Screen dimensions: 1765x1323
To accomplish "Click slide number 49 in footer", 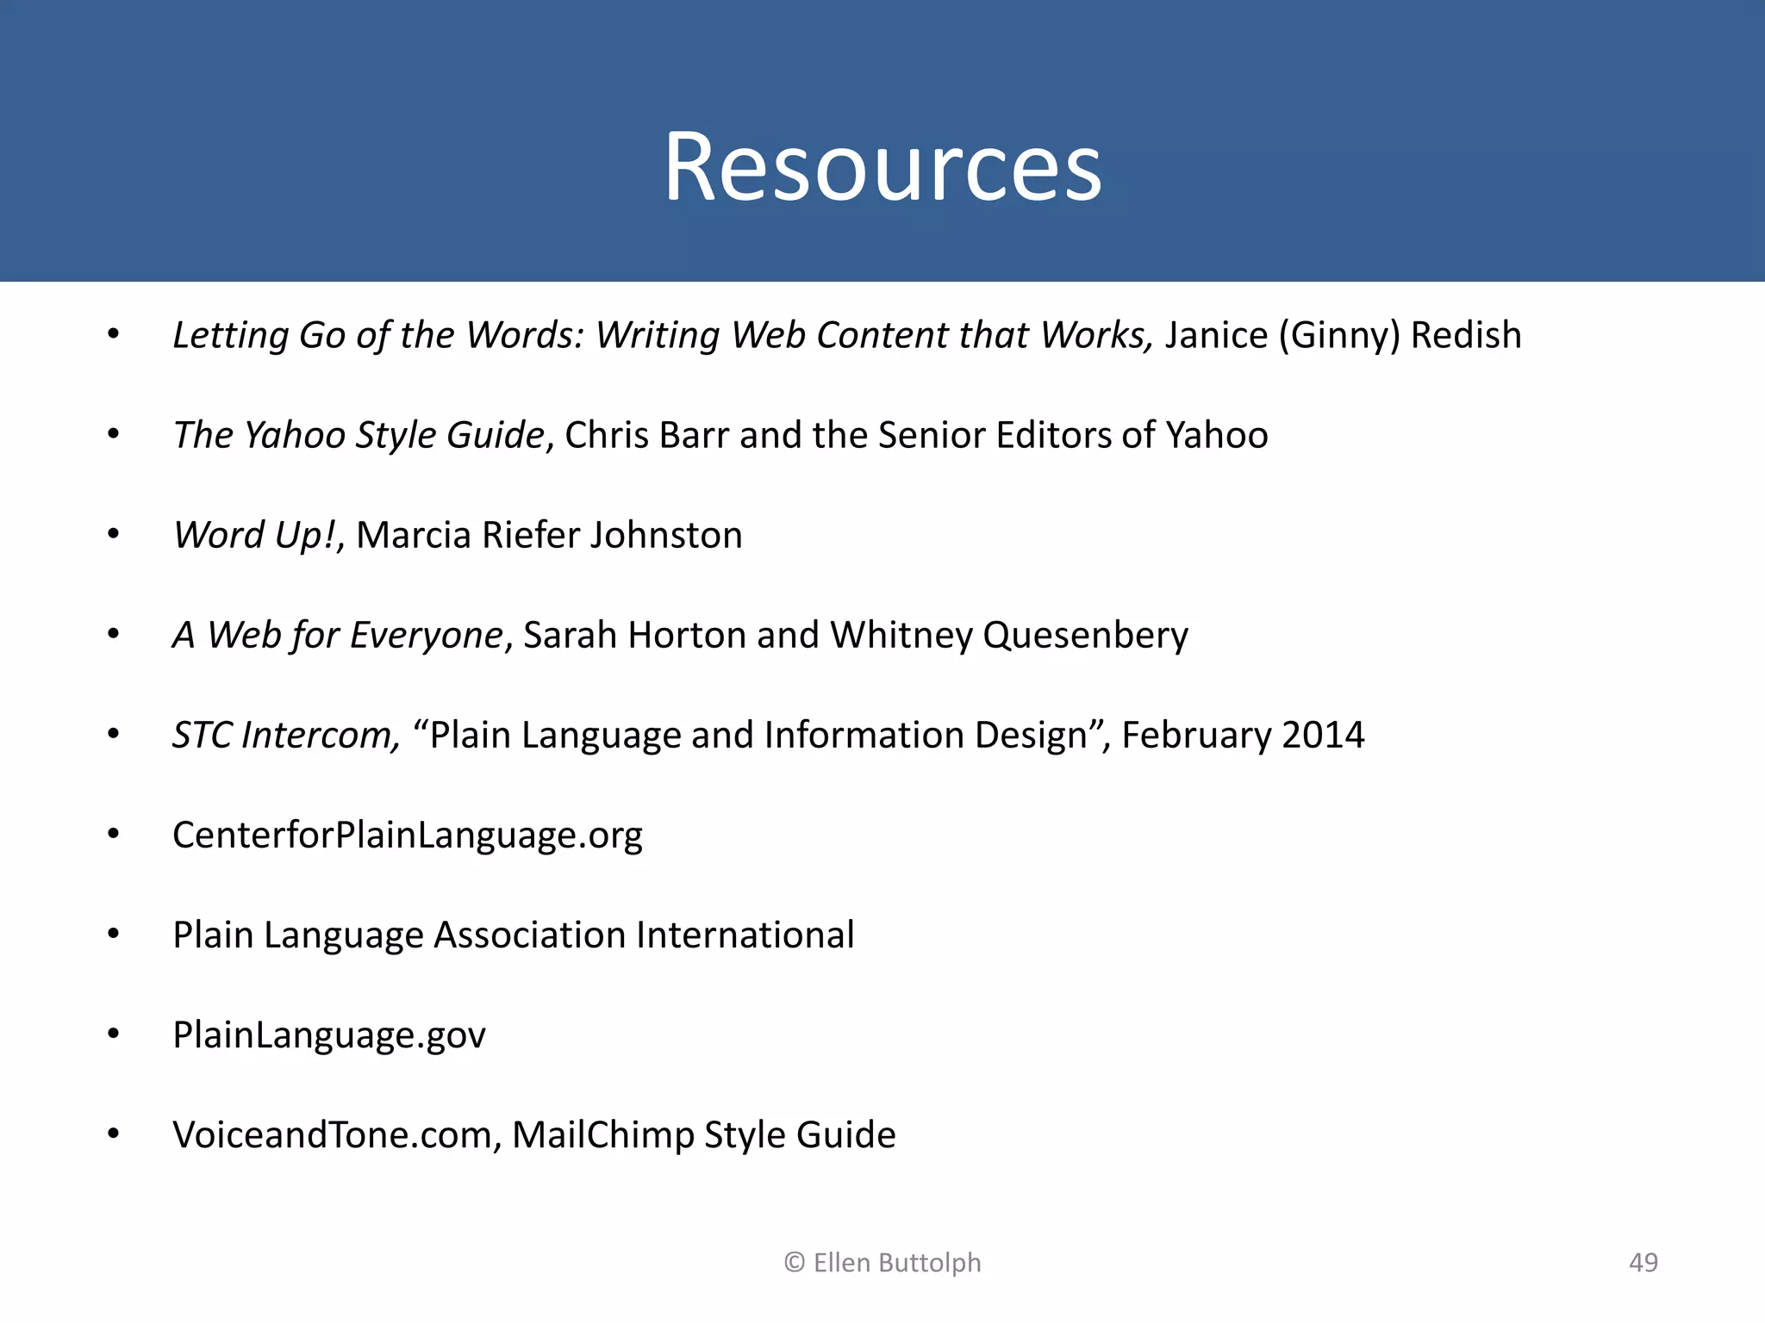I will [1643, 1263].
